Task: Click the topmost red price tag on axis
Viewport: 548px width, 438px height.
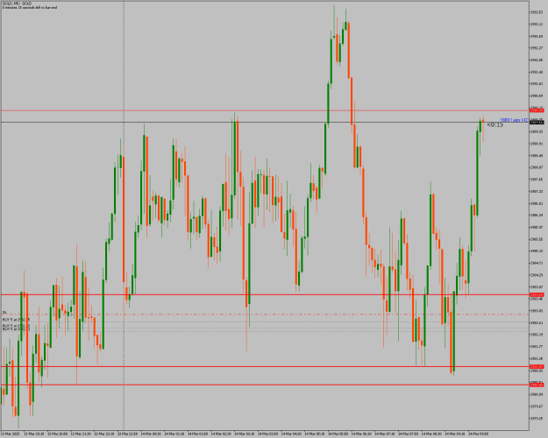Action: tap(537, 110)
